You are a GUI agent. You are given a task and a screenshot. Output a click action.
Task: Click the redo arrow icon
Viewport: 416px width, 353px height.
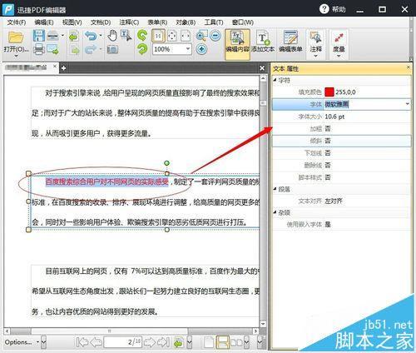coord(91,50)
